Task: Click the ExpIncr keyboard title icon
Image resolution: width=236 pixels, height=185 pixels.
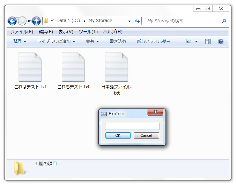Action: (104, 114)
